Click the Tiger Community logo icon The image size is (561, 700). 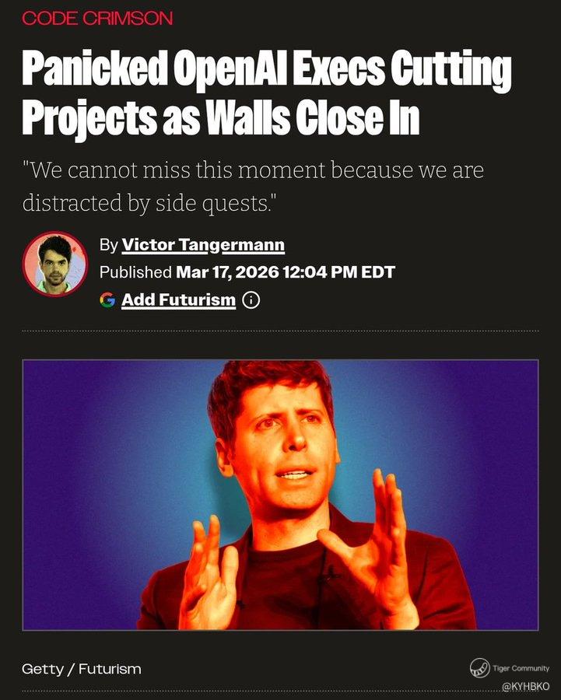pyautogui.click(x=479, y=668)
